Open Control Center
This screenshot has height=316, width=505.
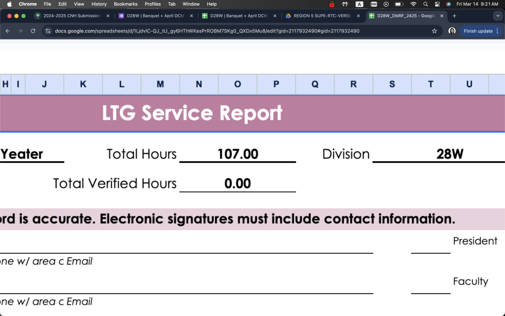tap(437, 4)
